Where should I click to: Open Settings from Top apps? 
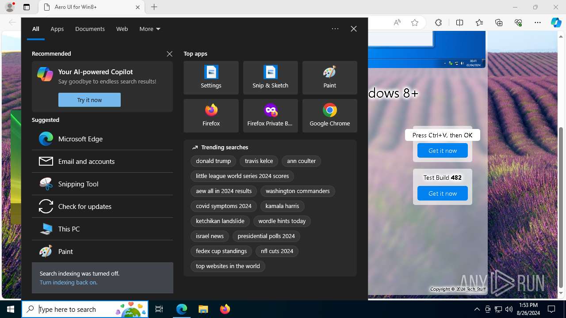211,78
